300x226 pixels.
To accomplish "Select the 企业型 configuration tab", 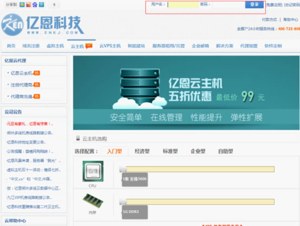I will [198, 152].
